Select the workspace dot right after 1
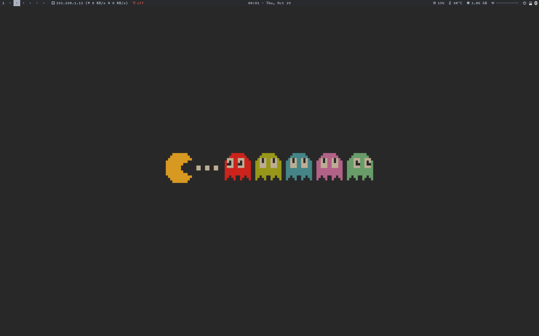This screenshot has height=336, width=539. point(10,3)
